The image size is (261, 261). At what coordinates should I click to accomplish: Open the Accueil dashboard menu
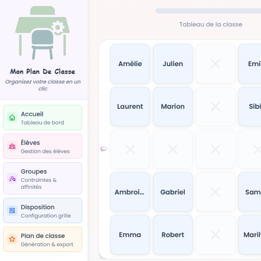pyautogui.click(x=43, y=117)
